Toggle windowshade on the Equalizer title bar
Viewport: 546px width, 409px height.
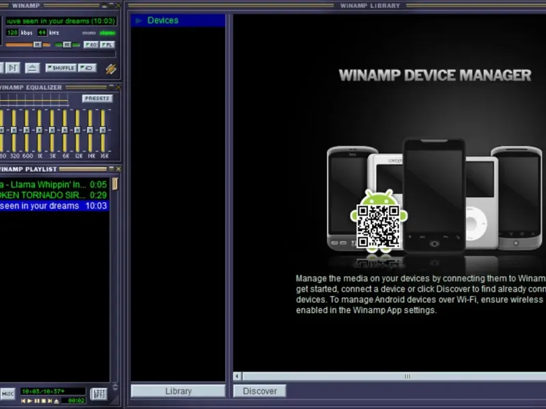click(x=111, y=87)
